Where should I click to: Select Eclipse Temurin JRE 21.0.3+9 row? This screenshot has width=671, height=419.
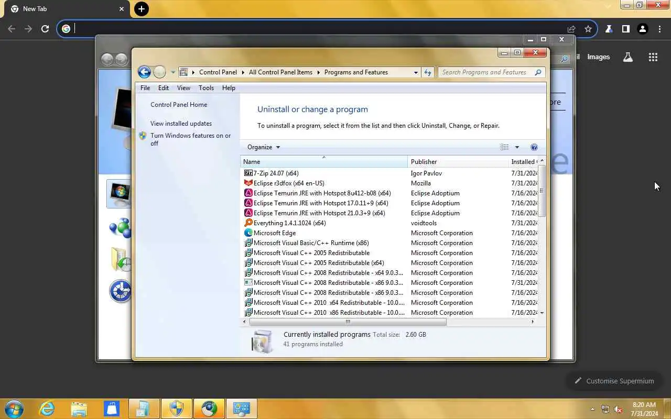(x=389, y=213)
